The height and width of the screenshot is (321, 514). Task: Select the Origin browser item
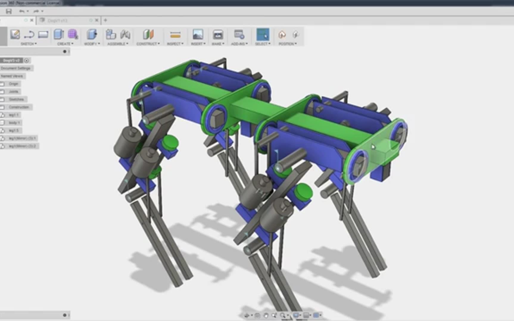tap(13, 84)
